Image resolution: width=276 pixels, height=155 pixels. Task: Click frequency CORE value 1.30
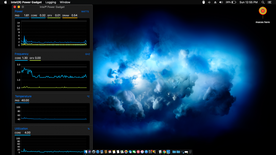tap(25, 58)
